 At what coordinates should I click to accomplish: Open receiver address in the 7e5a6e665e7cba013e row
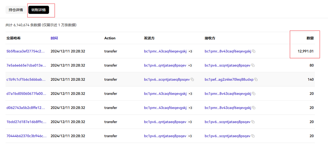(x=227, y=65)
